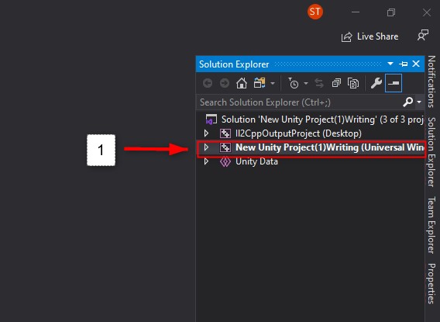This screenshot has width=440, height=322.
Task: Click the search magnifier icon
Action: pyautogui.click(x=408, y=102)
